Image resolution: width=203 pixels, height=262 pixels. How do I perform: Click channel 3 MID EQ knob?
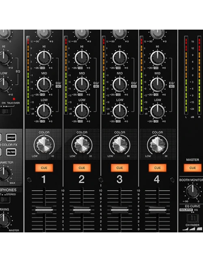point(119,85)
